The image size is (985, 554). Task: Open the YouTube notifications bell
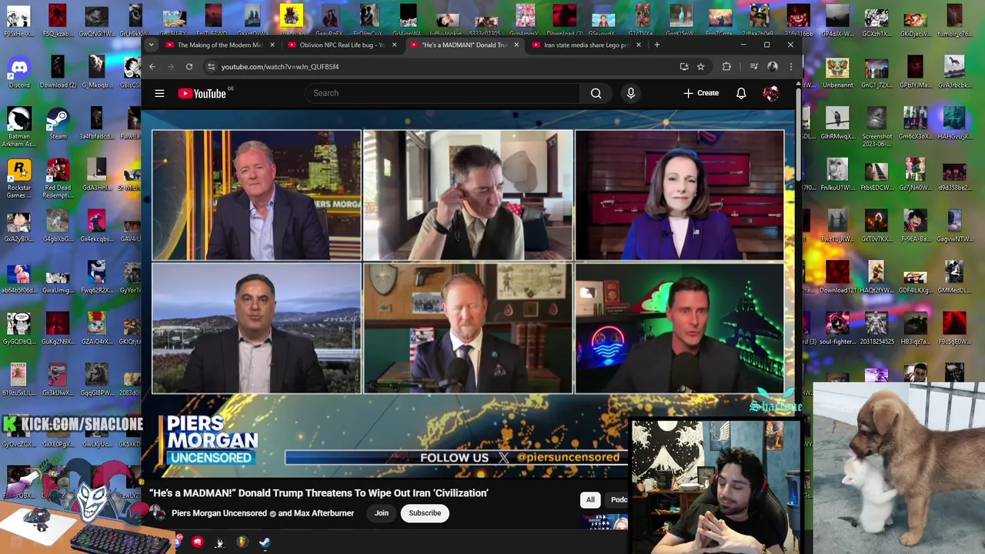[741, 93]
